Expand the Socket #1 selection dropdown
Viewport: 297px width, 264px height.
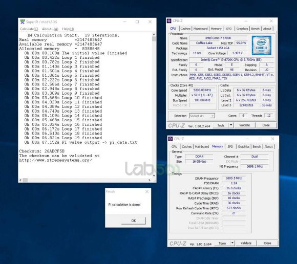tap(213, 116)
